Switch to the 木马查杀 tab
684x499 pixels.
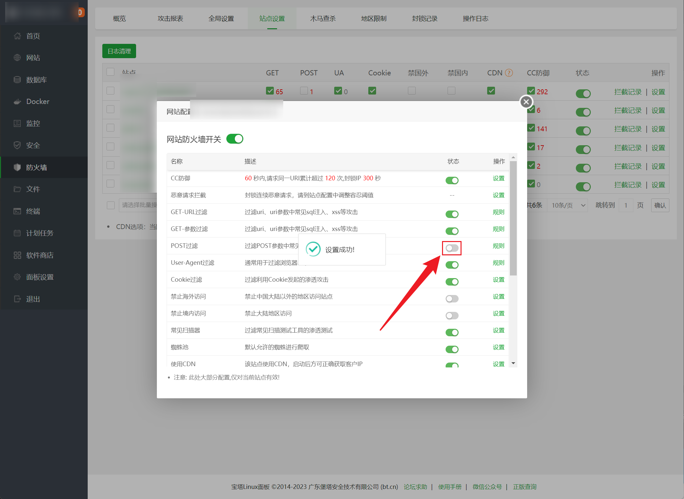(323, 19)
